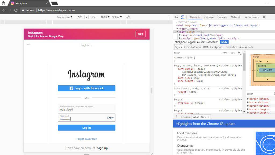Toggle the device toolbar icon
This screenshot has height=155, width=275.
[x=182, y=17]
